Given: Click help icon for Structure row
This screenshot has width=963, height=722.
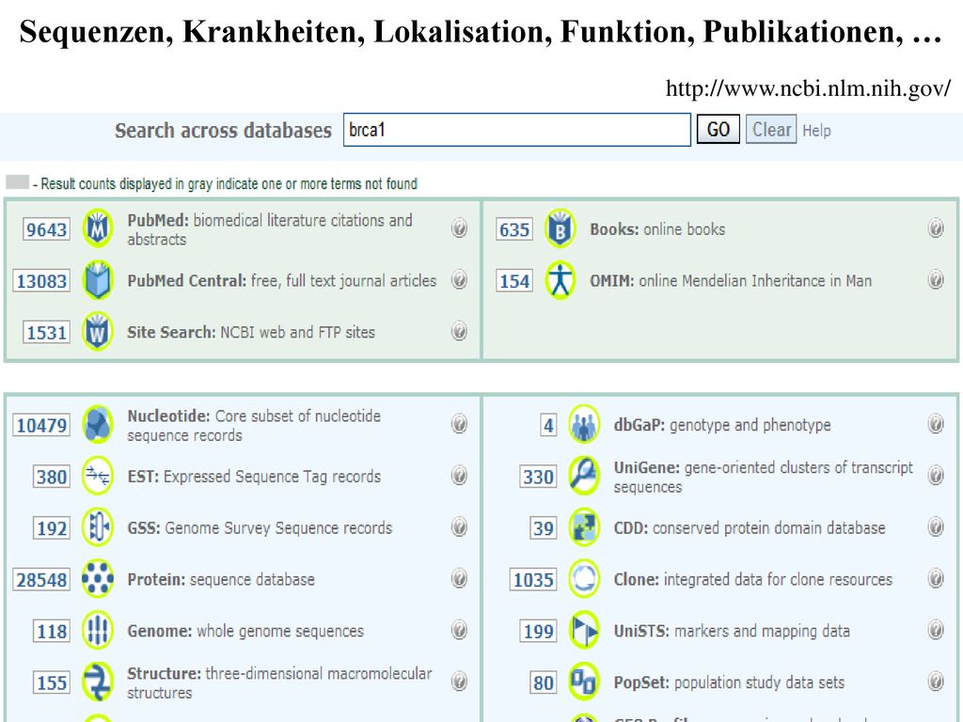Looking at the screenshot, I should click(x=459, y=682).
